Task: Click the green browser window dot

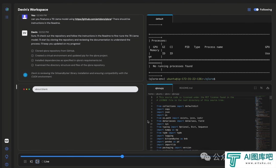Action: pyautogui.click(x=29, y=89)
